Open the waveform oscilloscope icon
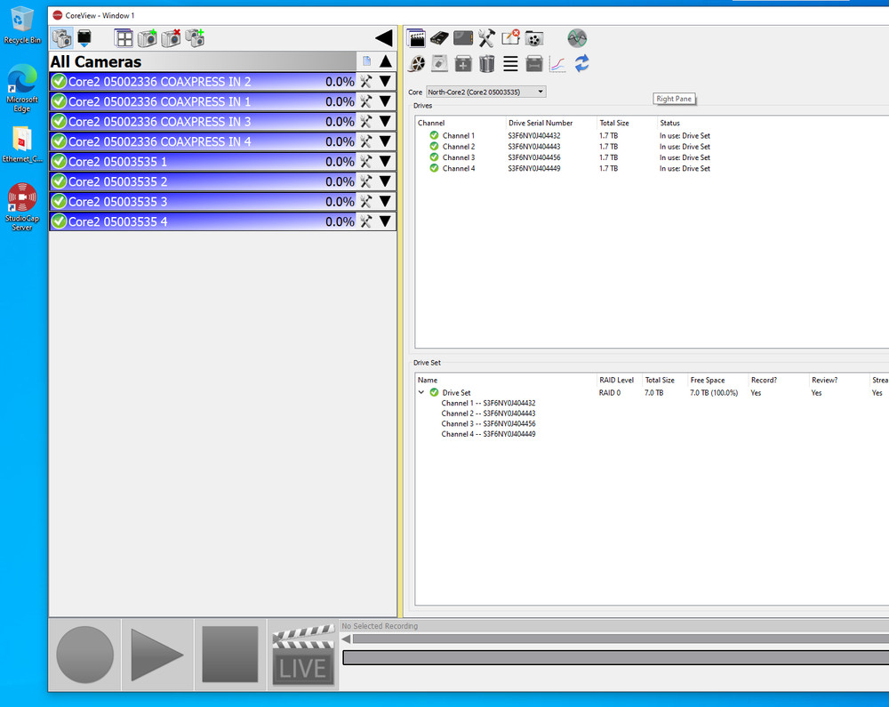This screenshot has width=889, height=707. pyautogui.click(x=577, y=37)
